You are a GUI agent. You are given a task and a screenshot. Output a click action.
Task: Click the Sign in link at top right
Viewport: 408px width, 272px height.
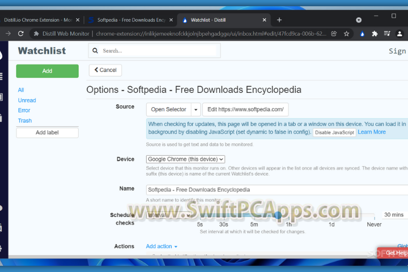[398, 51]
